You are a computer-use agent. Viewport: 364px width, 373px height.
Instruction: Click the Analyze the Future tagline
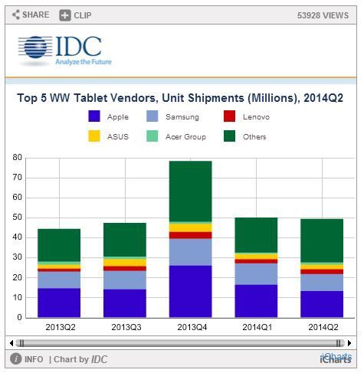(x=84, y=62)
